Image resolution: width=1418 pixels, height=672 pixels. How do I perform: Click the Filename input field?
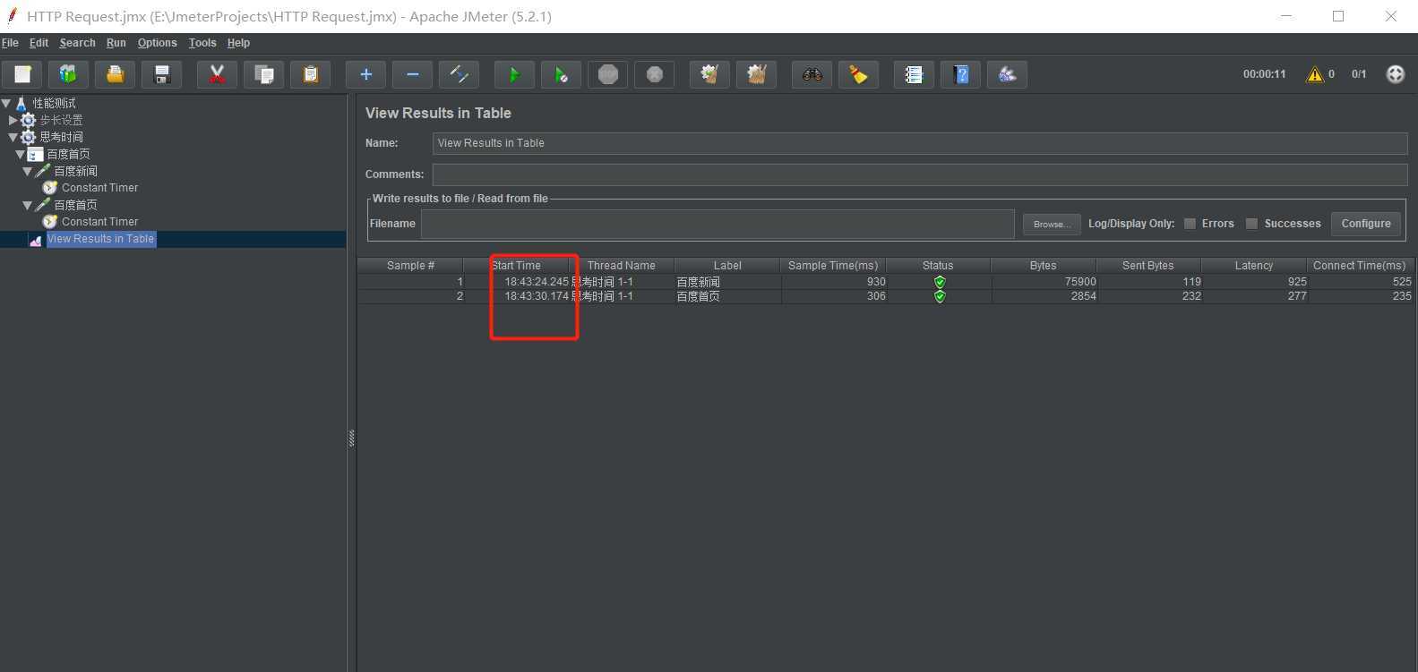click(x=717, y=224)
